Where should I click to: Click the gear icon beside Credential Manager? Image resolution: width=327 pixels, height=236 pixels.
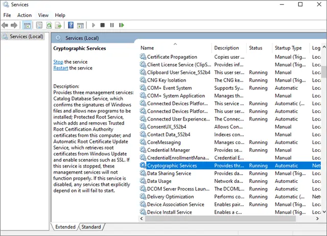pos(143,150)
